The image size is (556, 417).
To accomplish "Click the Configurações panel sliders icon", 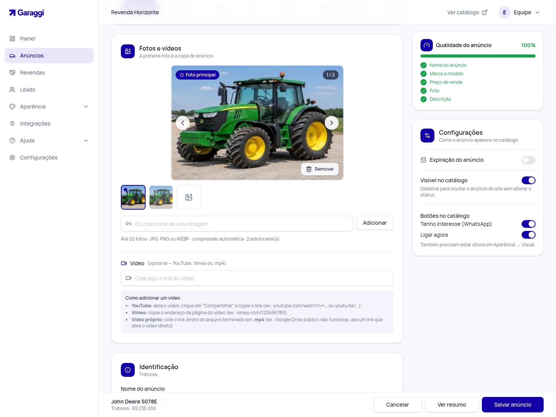I will coord(427,136).
